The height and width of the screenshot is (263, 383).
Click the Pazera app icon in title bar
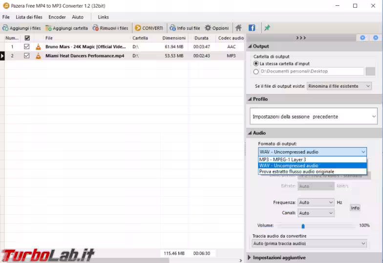(x=6, y=6)
